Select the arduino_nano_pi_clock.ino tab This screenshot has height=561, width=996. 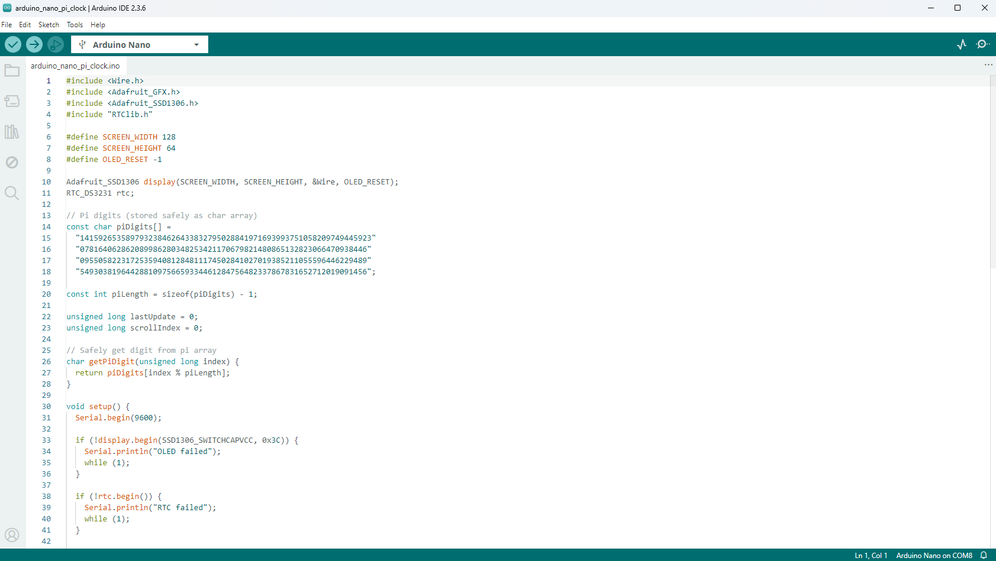coord(75,66)
